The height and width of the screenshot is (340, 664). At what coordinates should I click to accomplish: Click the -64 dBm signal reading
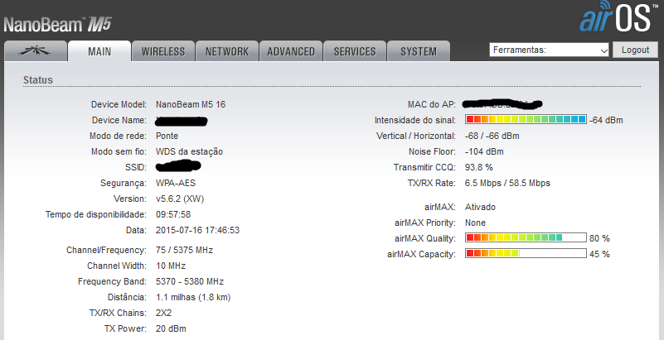tap(606, 121)
